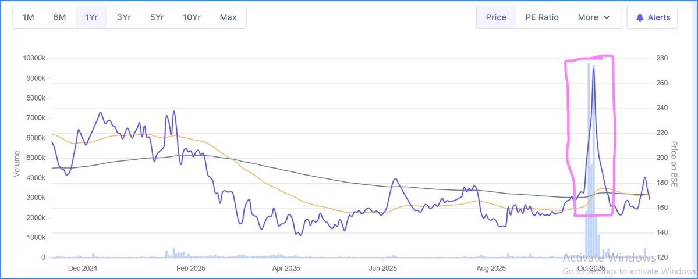Image resolution: width=698 pixels, height=279 pixels.
Task: Show the Max time range
Action: pos(228,17)
